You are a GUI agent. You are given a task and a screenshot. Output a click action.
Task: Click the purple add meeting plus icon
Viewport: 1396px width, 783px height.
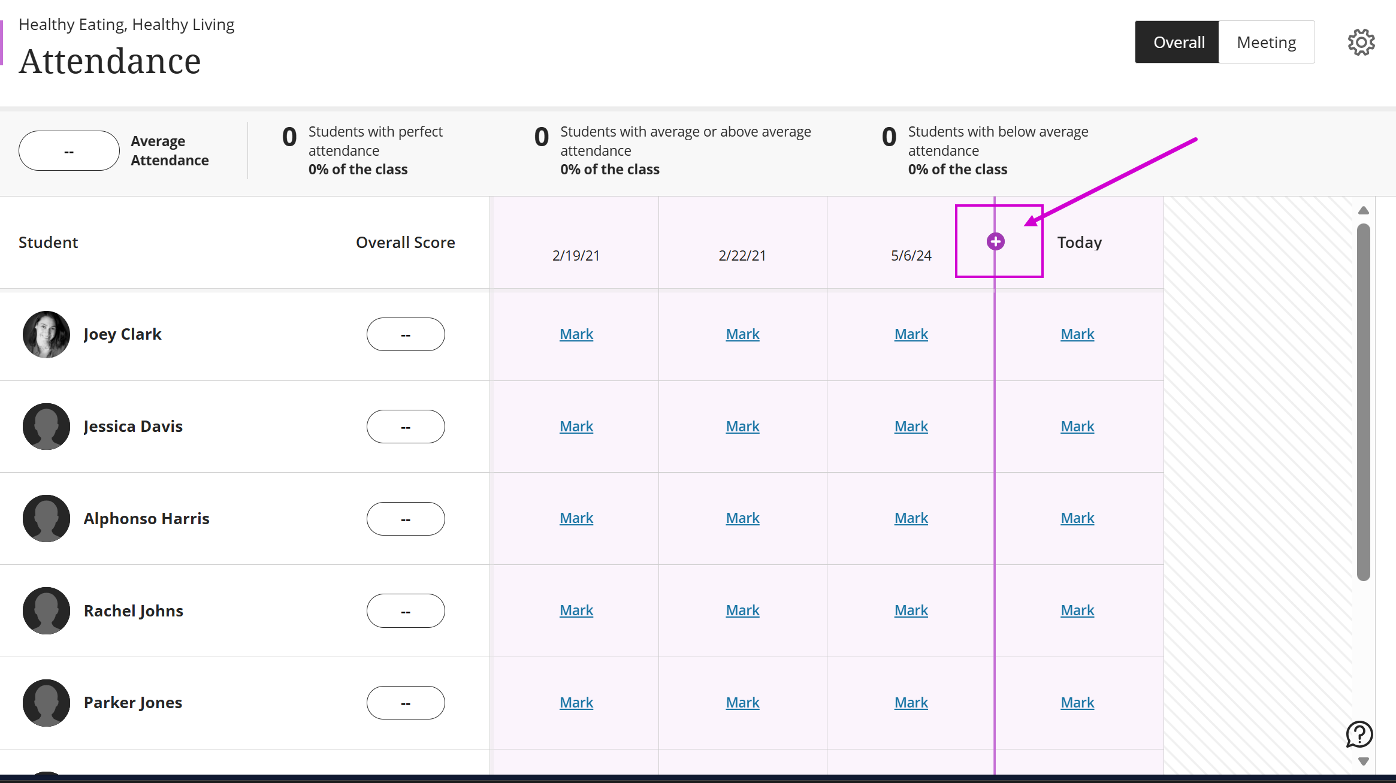(x=996, y=241)
